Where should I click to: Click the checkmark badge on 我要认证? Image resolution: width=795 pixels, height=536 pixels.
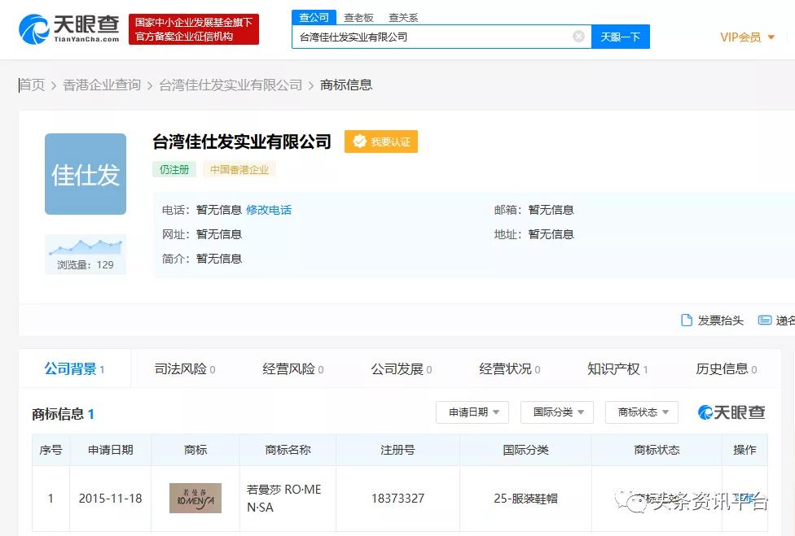tap(359, 142)
